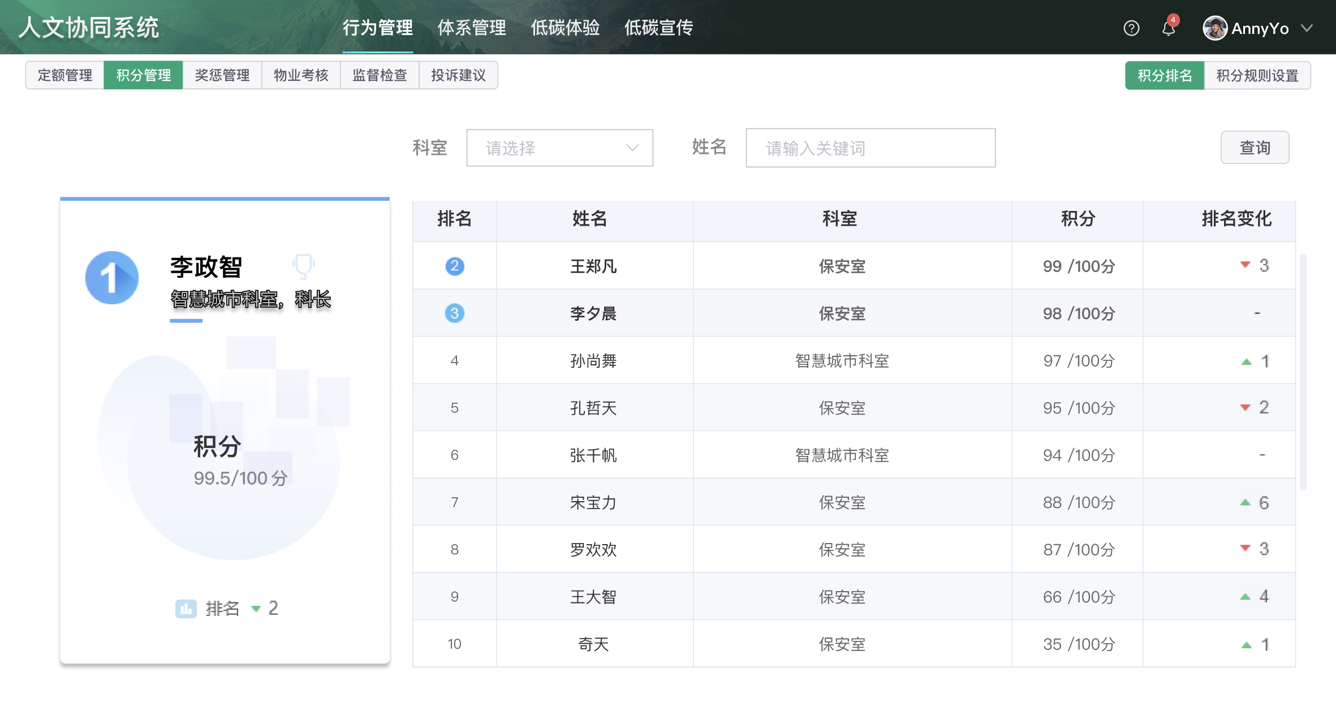Click the bar chart ranking icon
The width and height of the screenshot is (1336, 715).
(186, 609)
